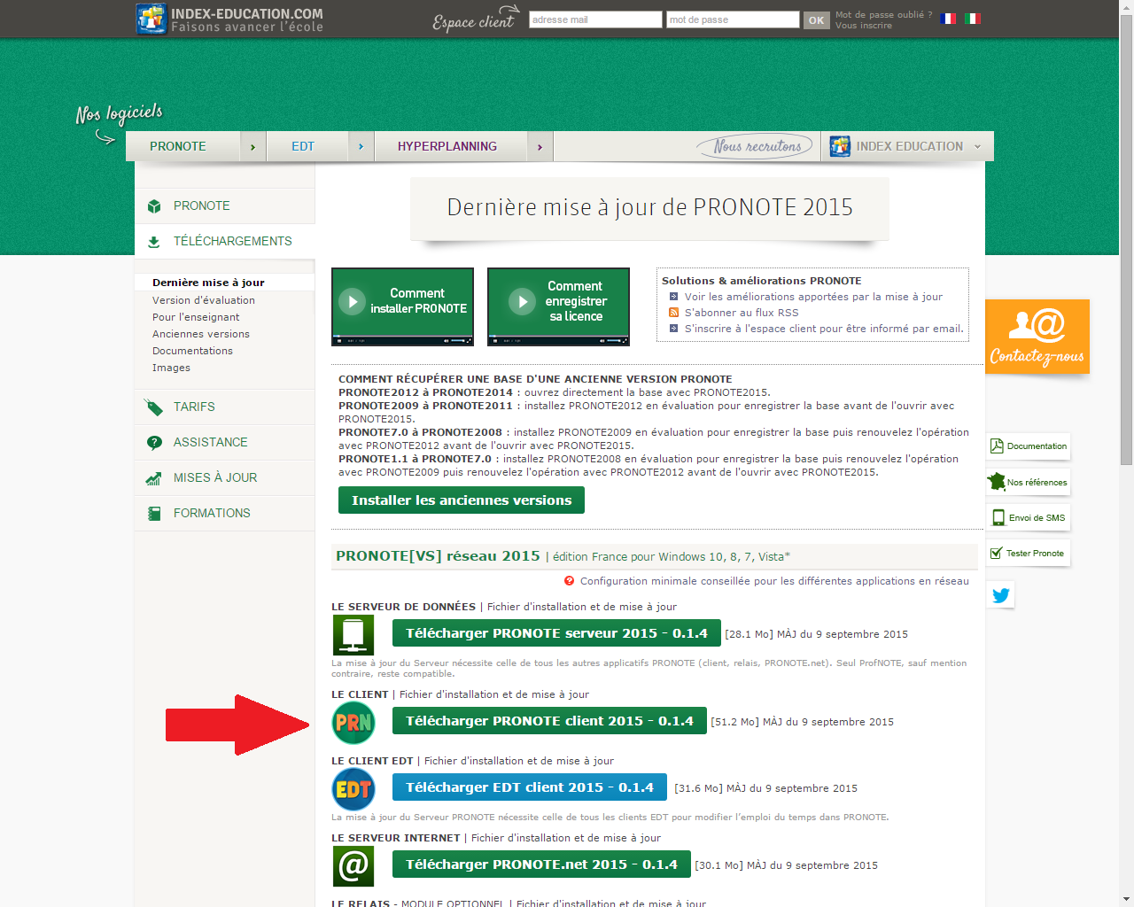Image resolution: width=1134 pixels, height=907 pixels.
Task: Expand the HYPERPLANNING menu arrow
Action: [540, 147]
